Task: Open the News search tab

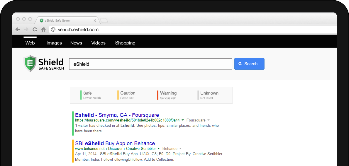Action: 76,43
